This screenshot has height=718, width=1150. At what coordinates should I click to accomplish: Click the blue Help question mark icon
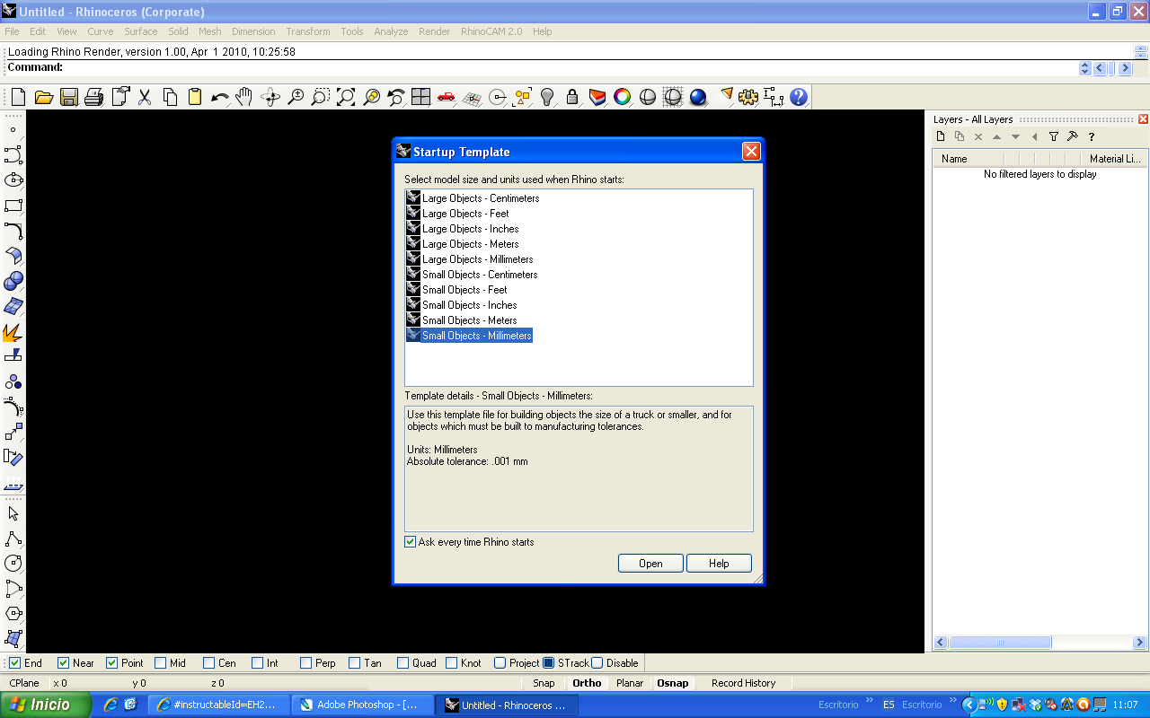tap(799, 97)
